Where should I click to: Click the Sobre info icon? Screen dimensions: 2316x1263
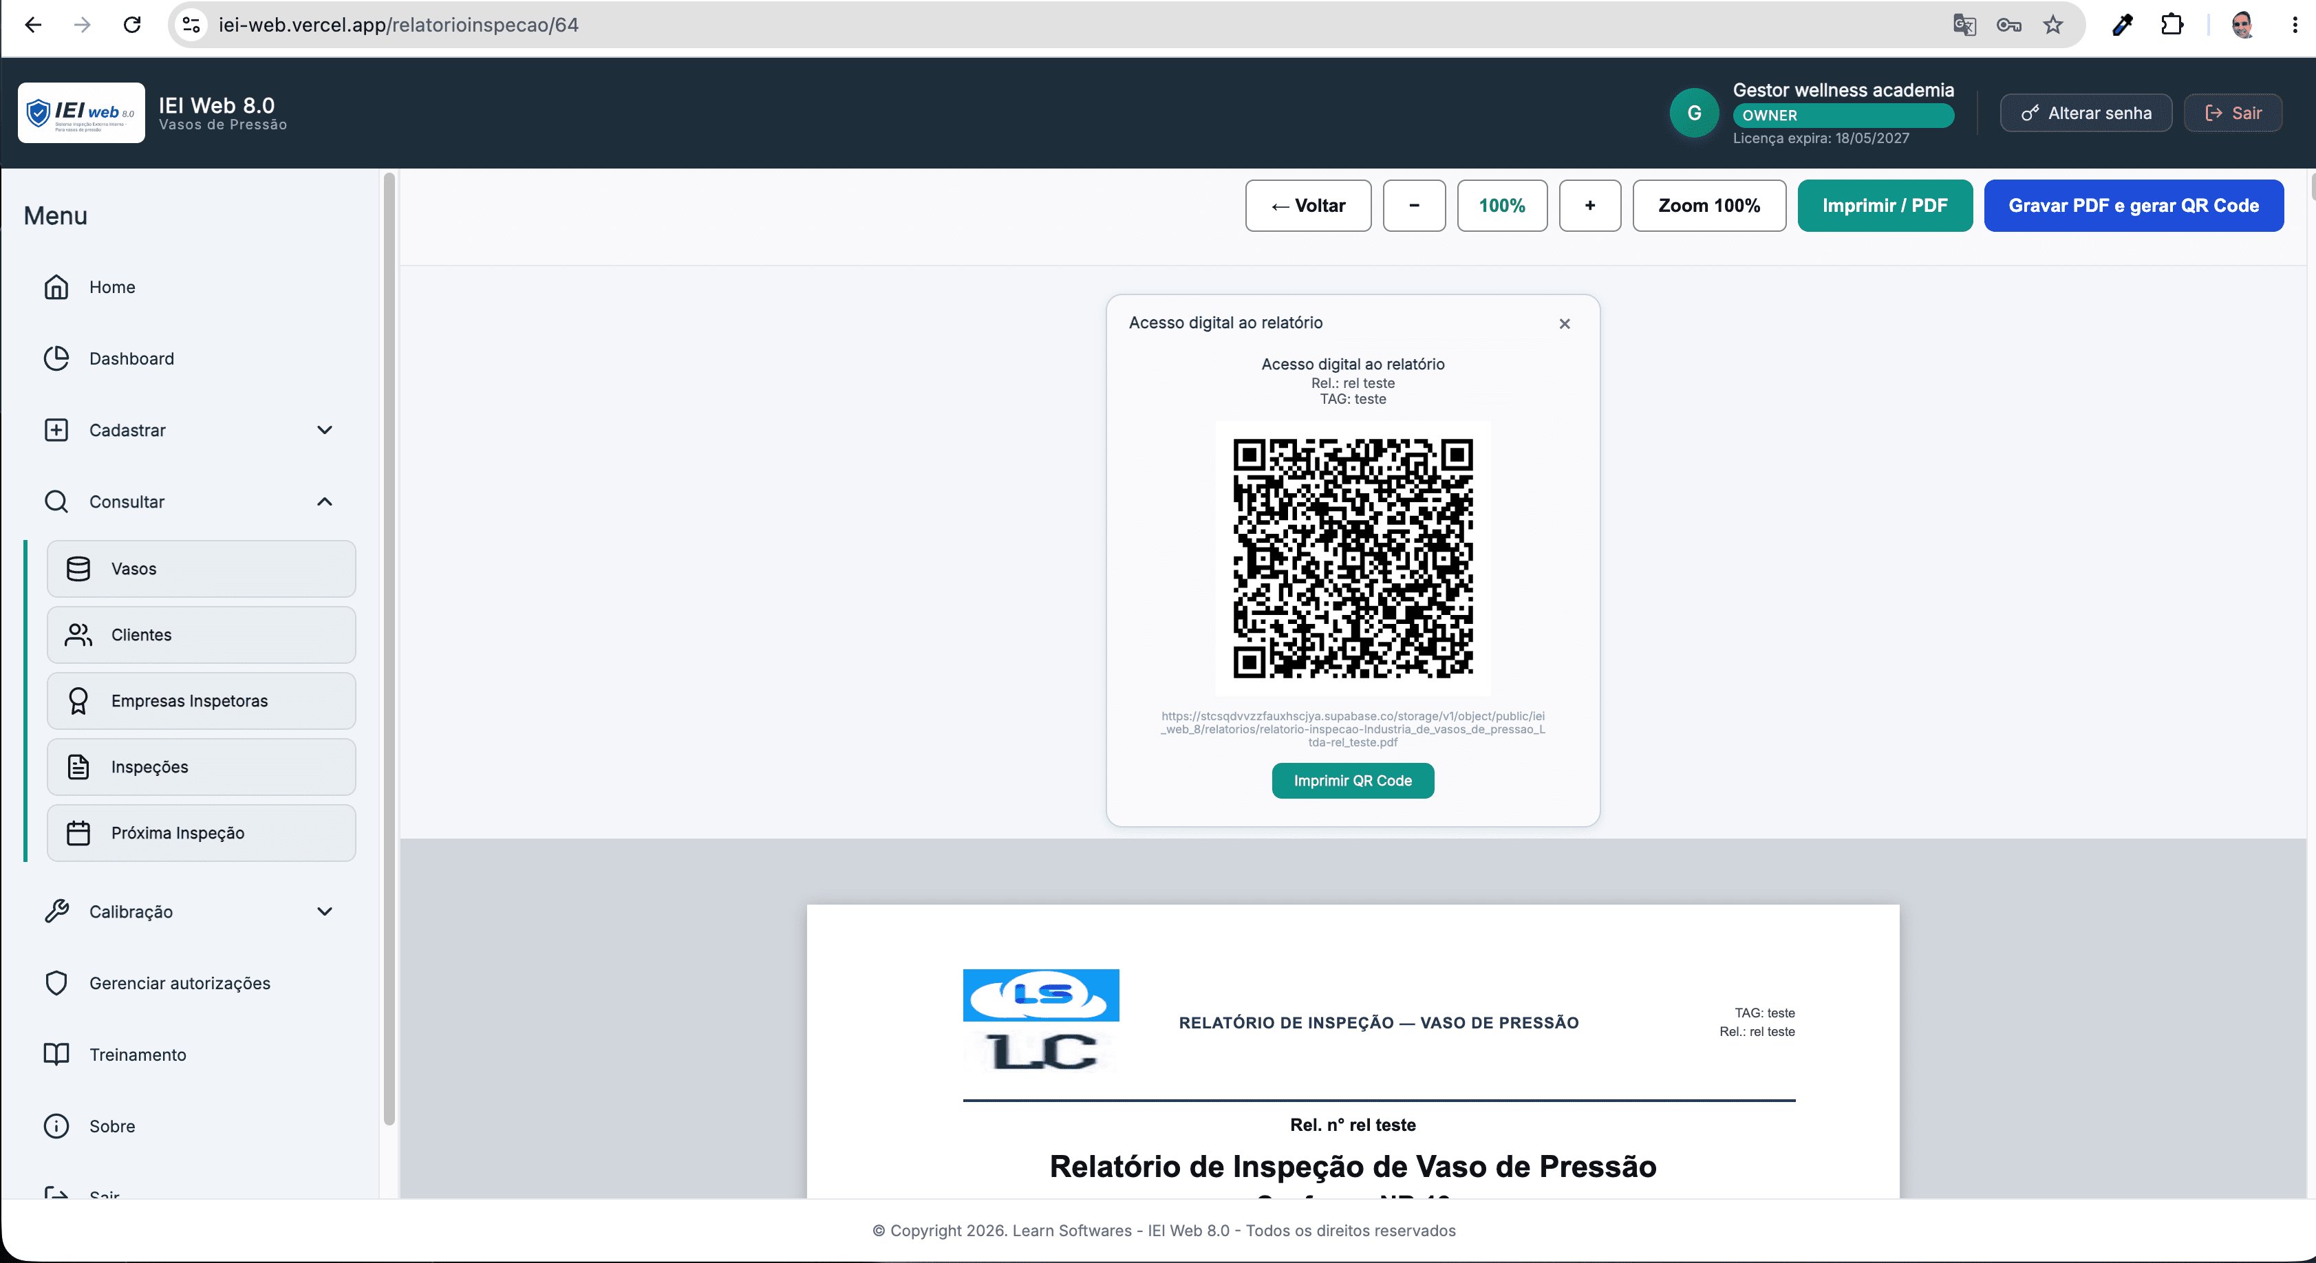(56, 1126)
